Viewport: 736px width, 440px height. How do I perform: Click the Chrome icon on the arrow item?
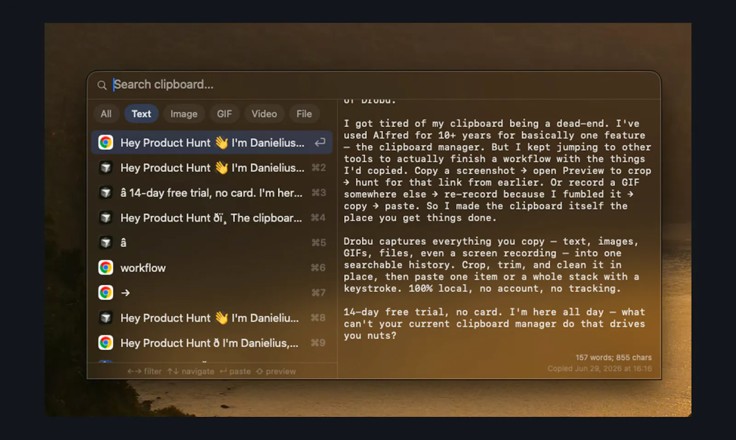(106, 293)
